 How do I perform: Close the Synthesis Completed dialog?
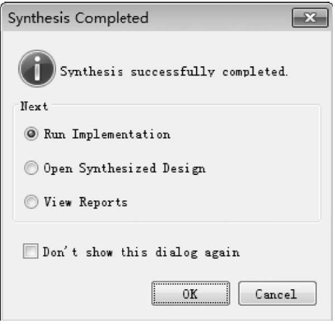pos(309,18)
